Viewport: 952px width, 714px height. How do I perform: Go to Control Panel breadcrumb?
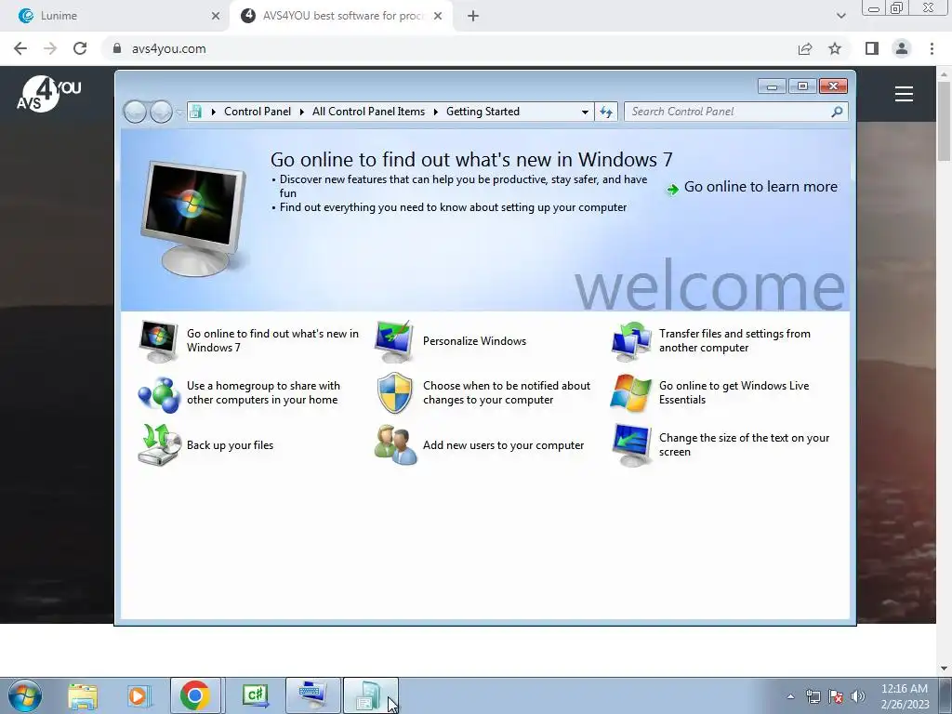pos(258,112)
